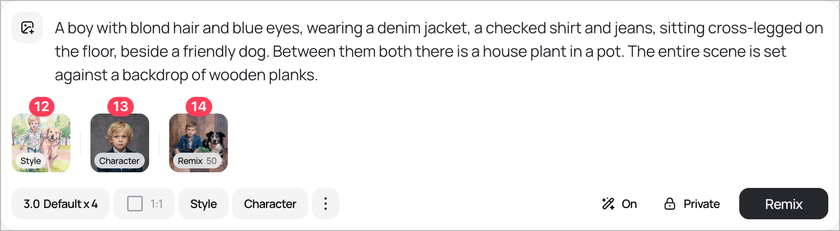
Task: Click the square aspect ratio icon
Action: (134, 204)
